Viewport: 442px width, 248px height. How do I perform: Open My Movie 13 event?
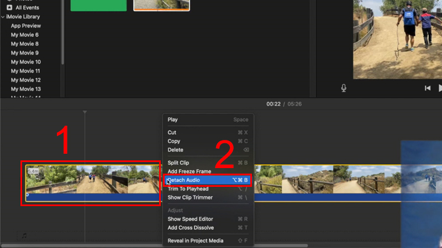pyautogui.click(x=26, y=89)
